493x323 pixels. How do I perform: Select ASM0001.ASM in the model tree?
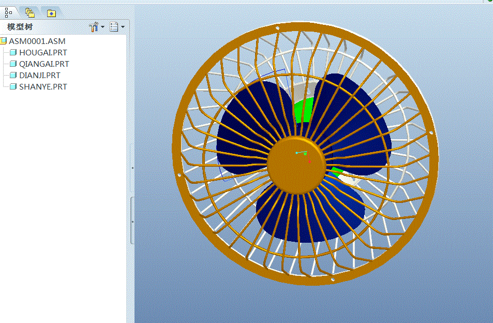37,41
